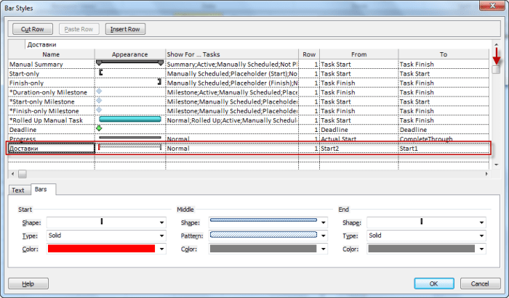The image size is (509, 298).
Task: Click the vertical scrollbar up arrow
Action: coord(495,54)
